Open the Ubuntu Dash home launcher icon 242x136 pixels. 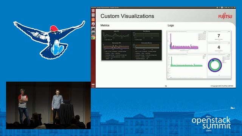click(93, 11)
